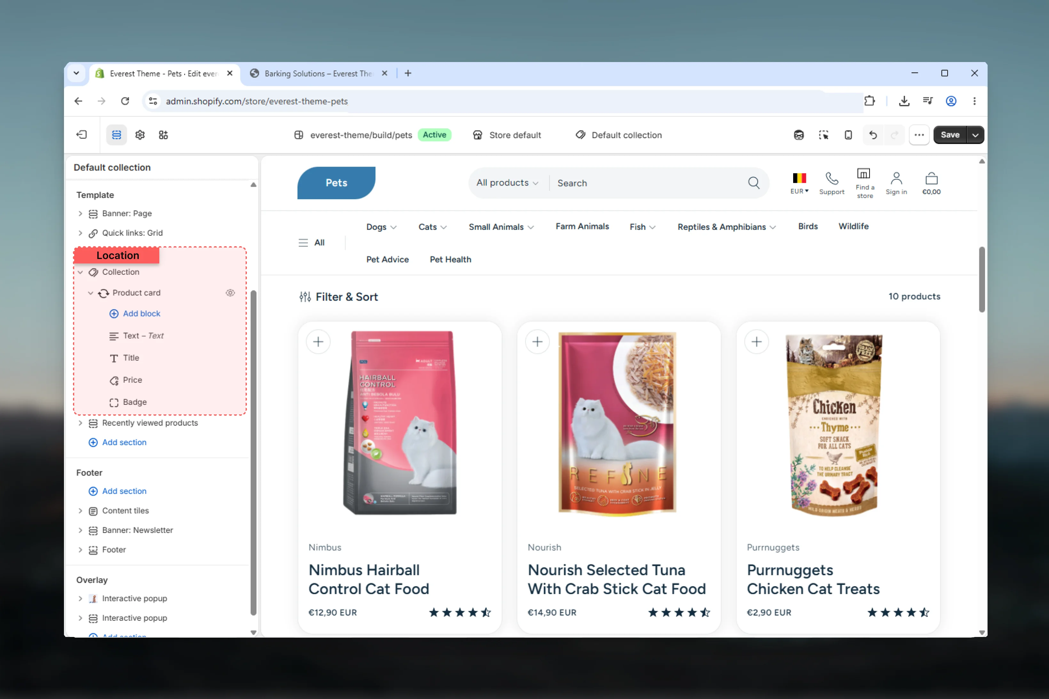
Task: Expand the Content tiles section
Action: pos(80,511)
